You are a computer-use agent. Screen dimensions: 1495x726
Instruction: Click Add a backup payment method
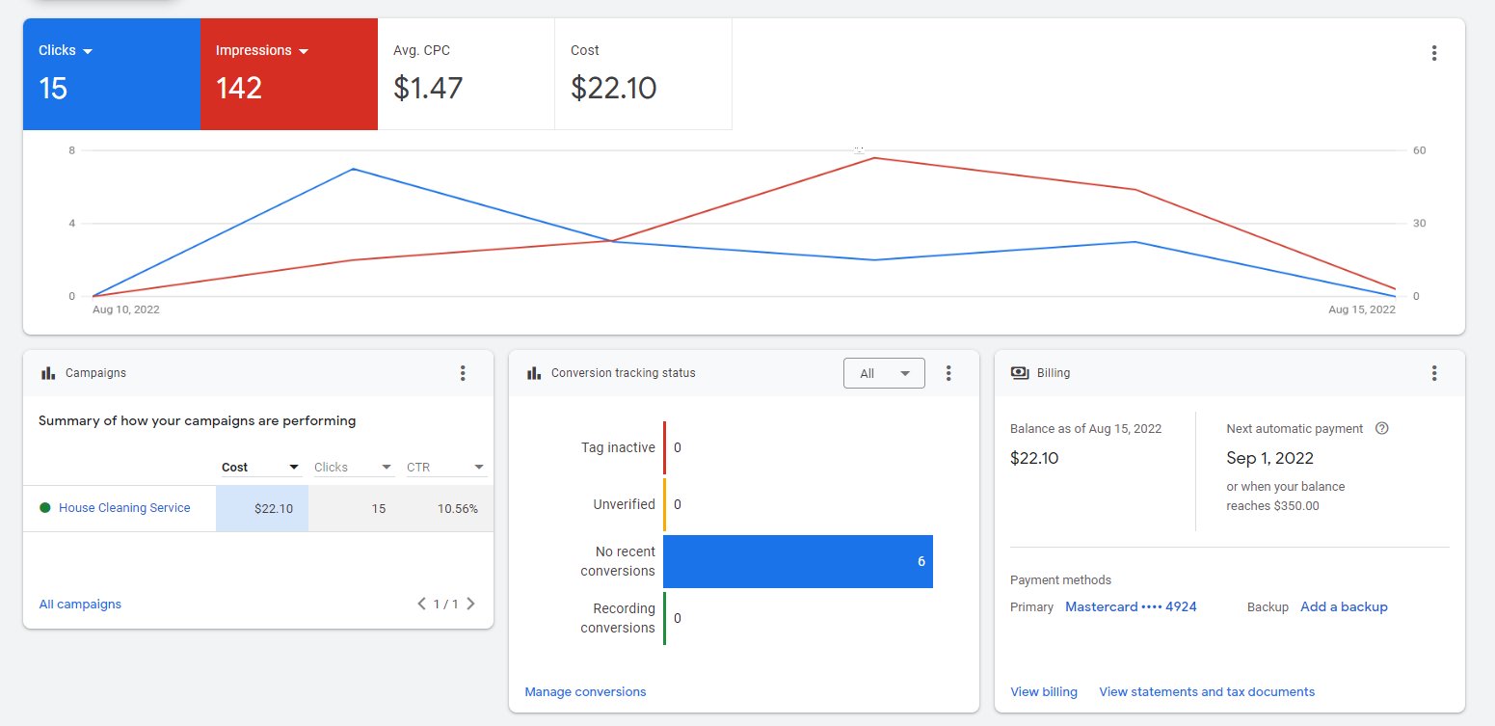[x=1344, y=606]
